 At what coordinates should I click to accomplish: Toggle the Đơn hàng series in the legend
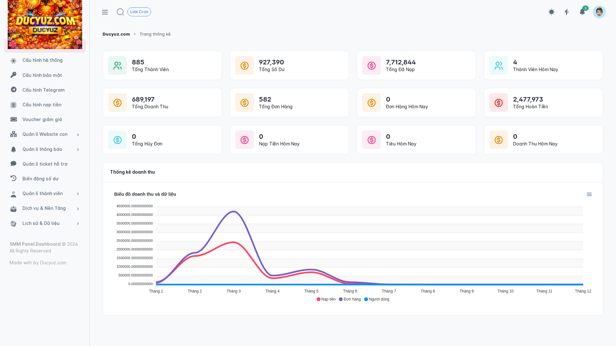tap(350, 299)
